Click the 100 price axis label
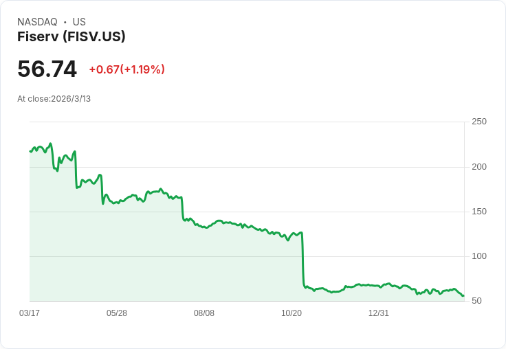Screen dimensions: 506x349 tap(479, 256)
